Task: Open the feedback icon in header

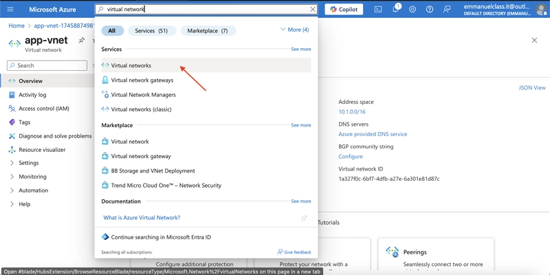Action: [447, 10]
